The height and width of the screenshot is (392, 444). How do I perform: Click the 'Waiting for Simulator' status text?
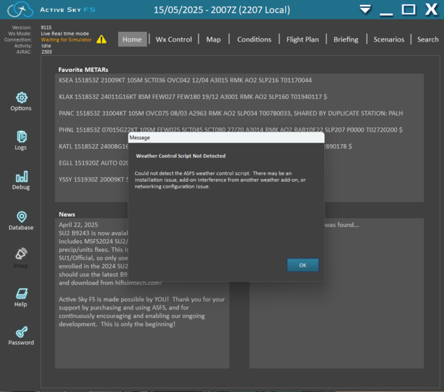click(67, 40)
